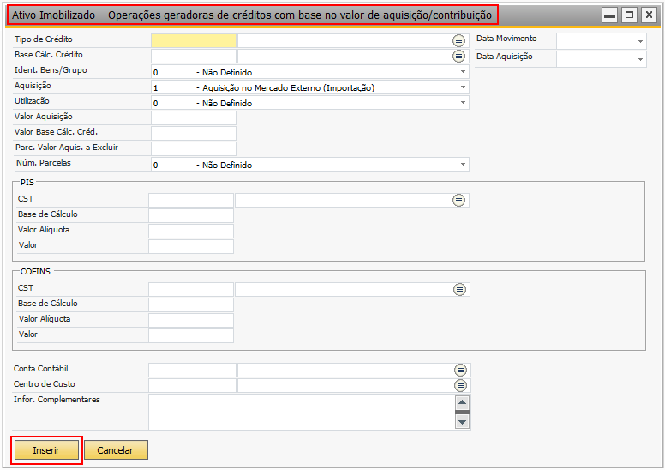Click the Núm. Parcelas label
The image size is (665, 470).
click(x=43, y=163)
